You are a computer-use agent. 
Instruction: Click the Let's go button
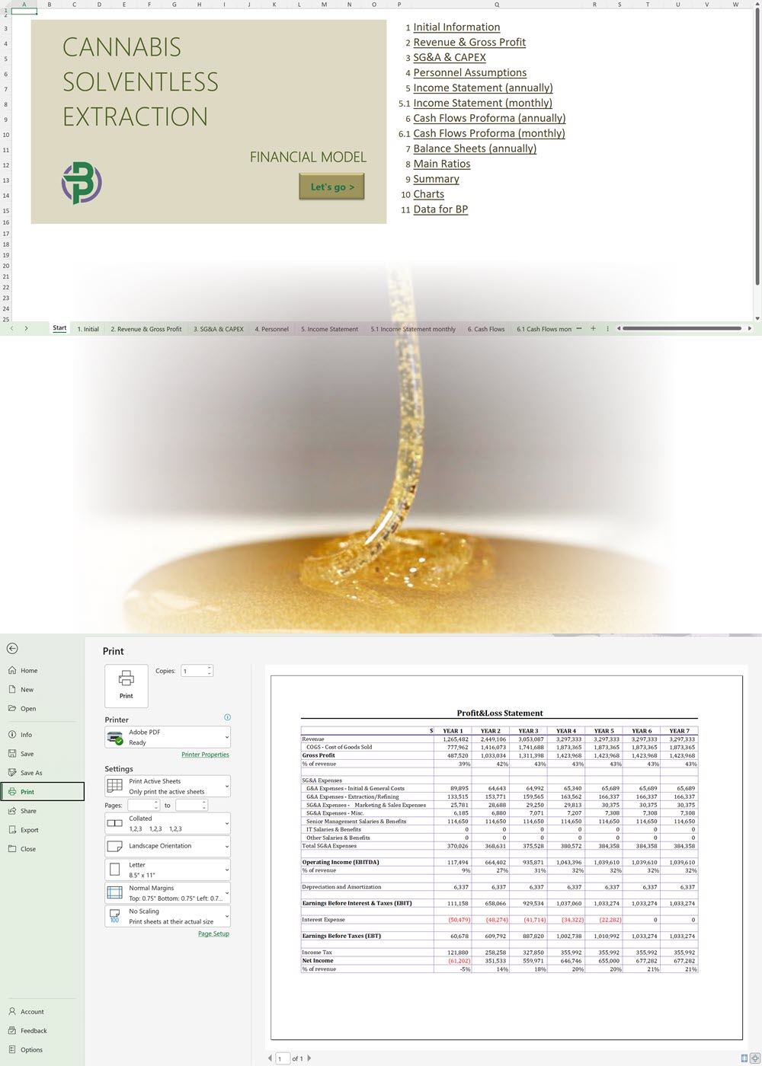pos(331,187)
